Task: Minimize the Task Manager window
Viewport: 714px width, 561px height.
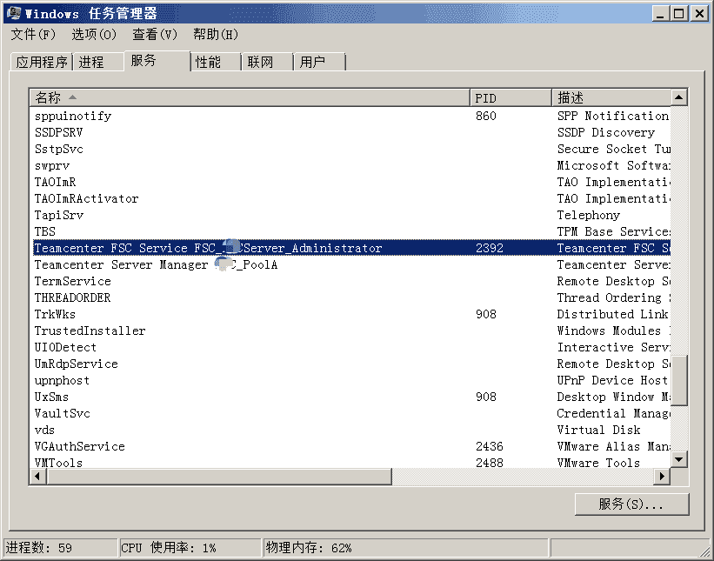Action: pyautogui.click(x=660, y=13)
